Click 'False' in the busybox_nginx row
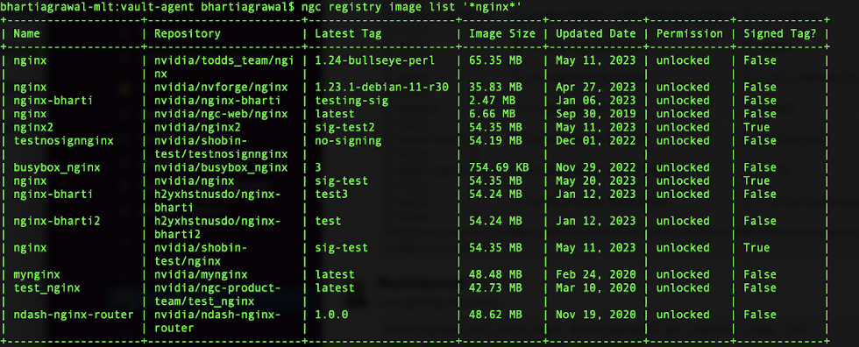The width and height of the screenshot is (859, 347). point(760,167)
